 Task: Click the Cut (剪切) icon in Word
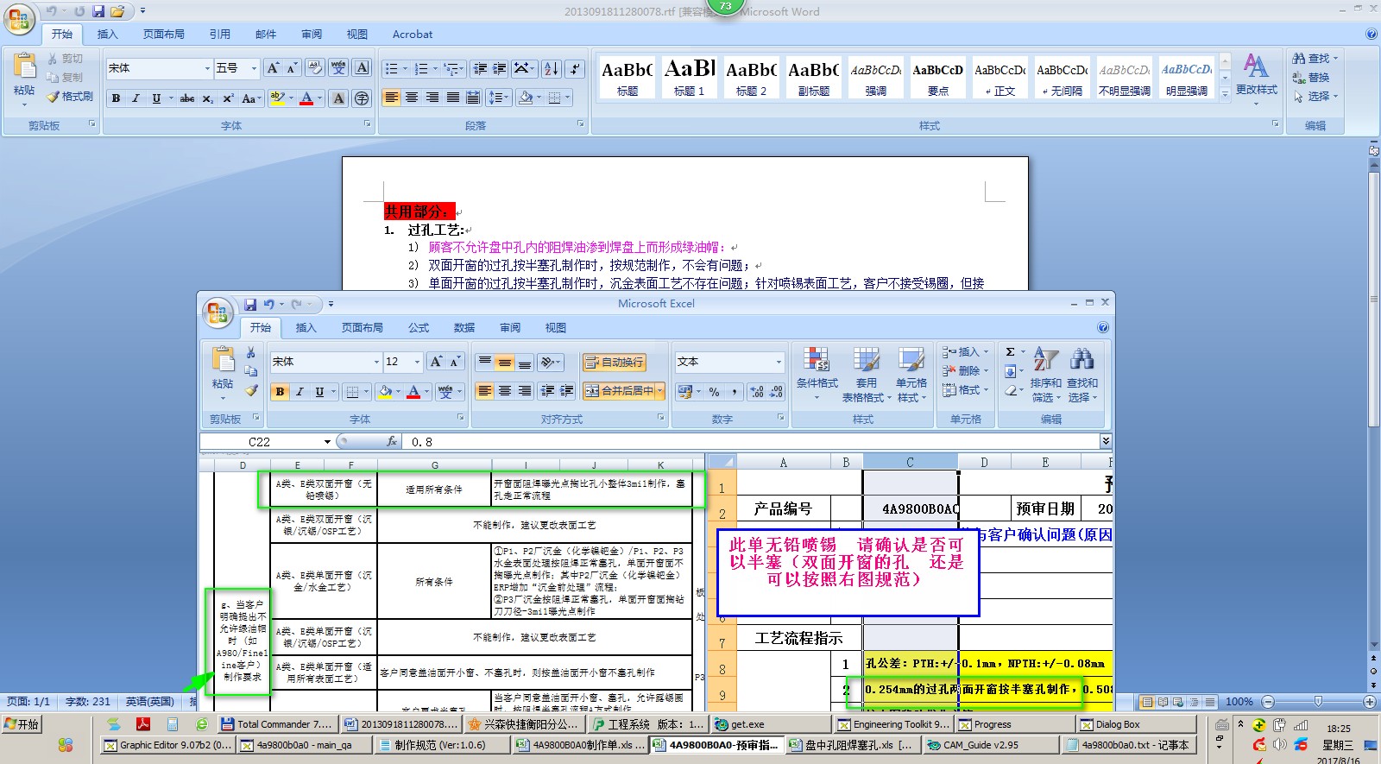coord(66,59)
